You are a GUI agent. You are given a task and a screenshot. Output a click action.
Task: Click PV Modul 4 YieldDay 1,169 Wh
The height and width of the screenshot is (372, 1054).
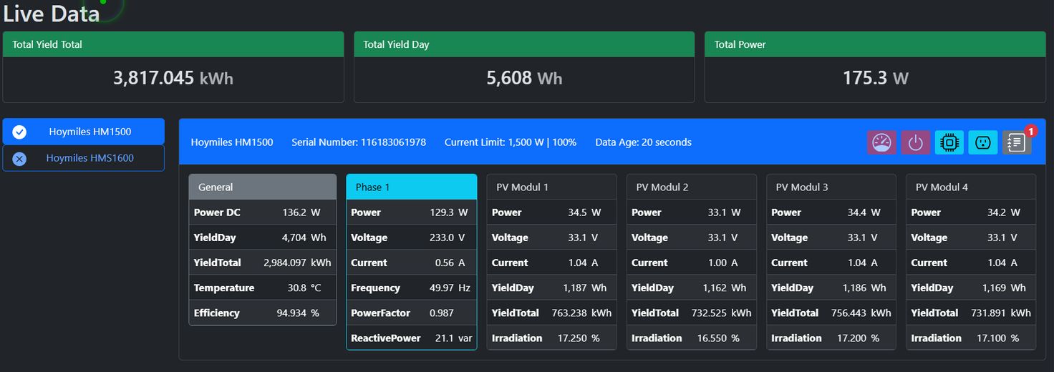click(1003, 288)
